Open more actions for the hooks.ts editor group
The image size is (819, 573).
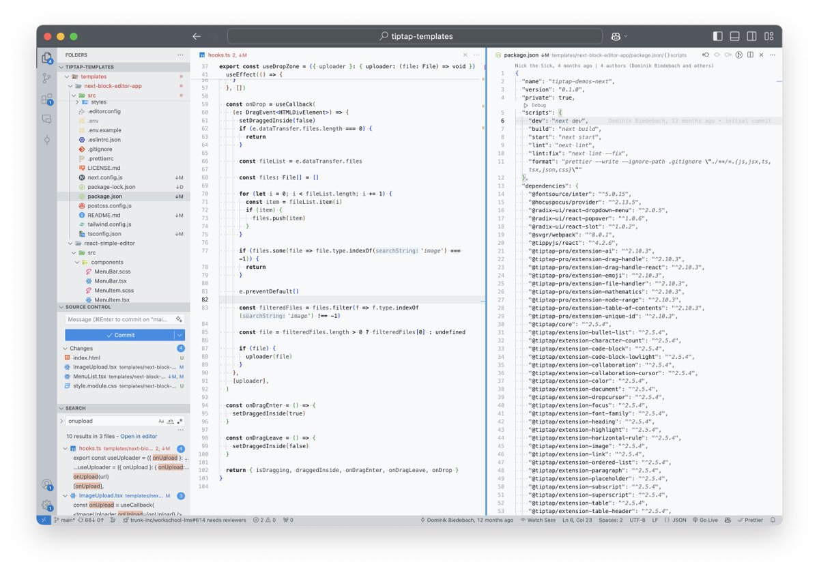[x=475, y=55]
